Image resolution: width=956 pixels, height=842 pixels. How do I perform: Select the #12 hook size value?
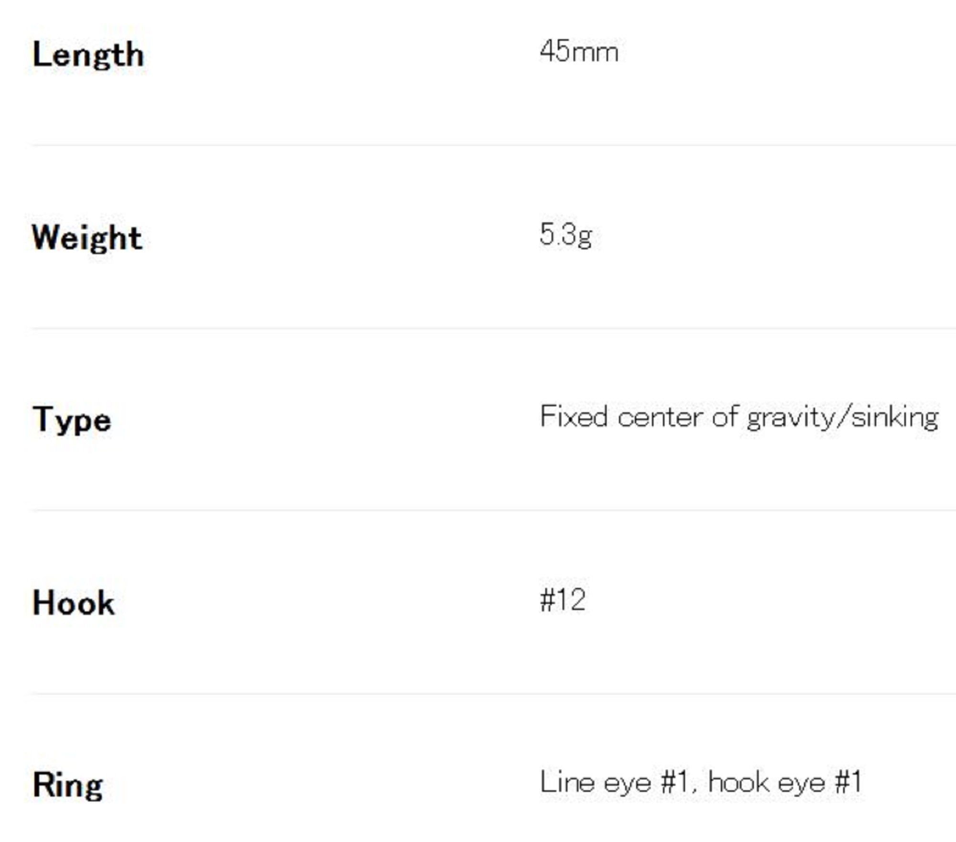point(563,600)
